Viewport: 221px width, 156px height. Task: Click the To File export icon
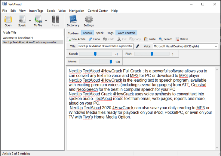point(38,19)
